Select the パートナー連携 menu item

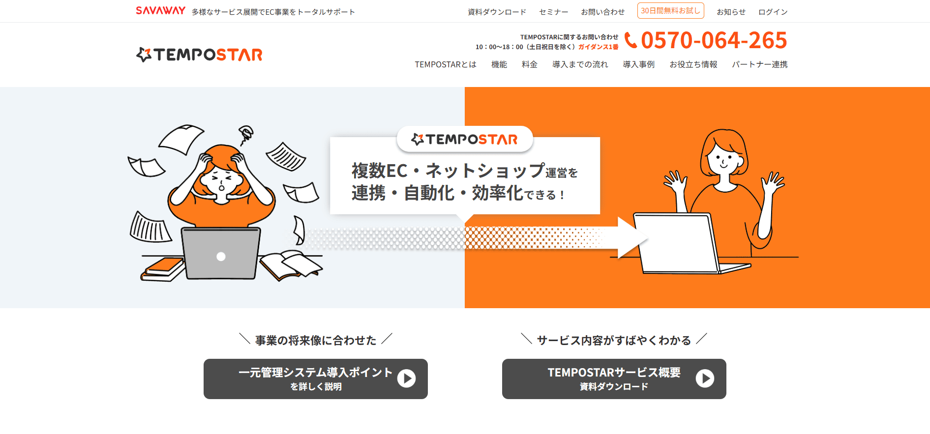click(x=760, y=64)
